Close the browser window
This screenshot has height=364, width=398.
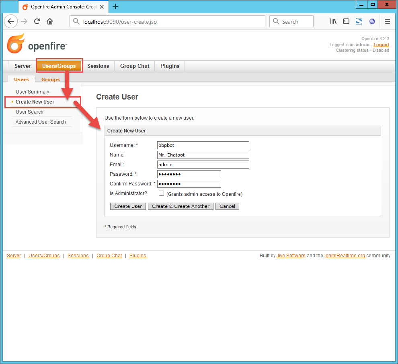tap(387, 4)
